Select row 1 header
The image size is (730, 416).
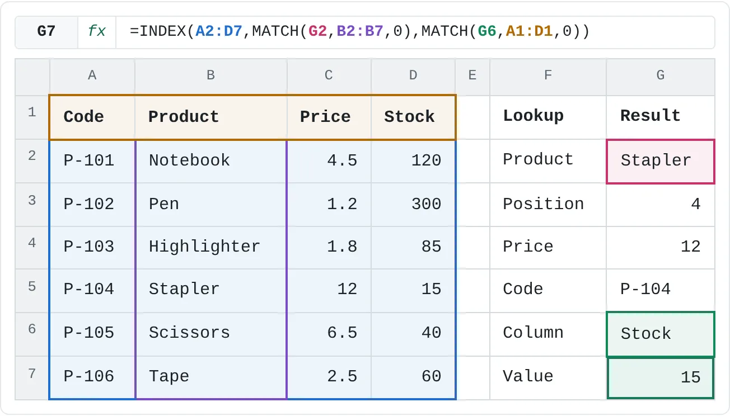[x=32, y=117]
